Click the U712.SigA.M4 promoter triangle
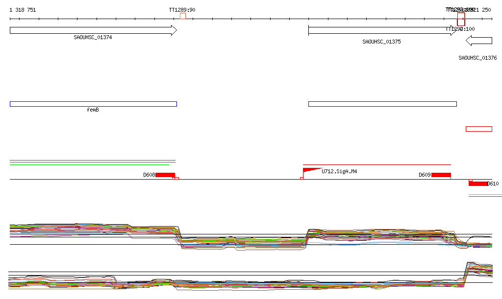The width and height of the screenshot is (502, 299). 312,170
